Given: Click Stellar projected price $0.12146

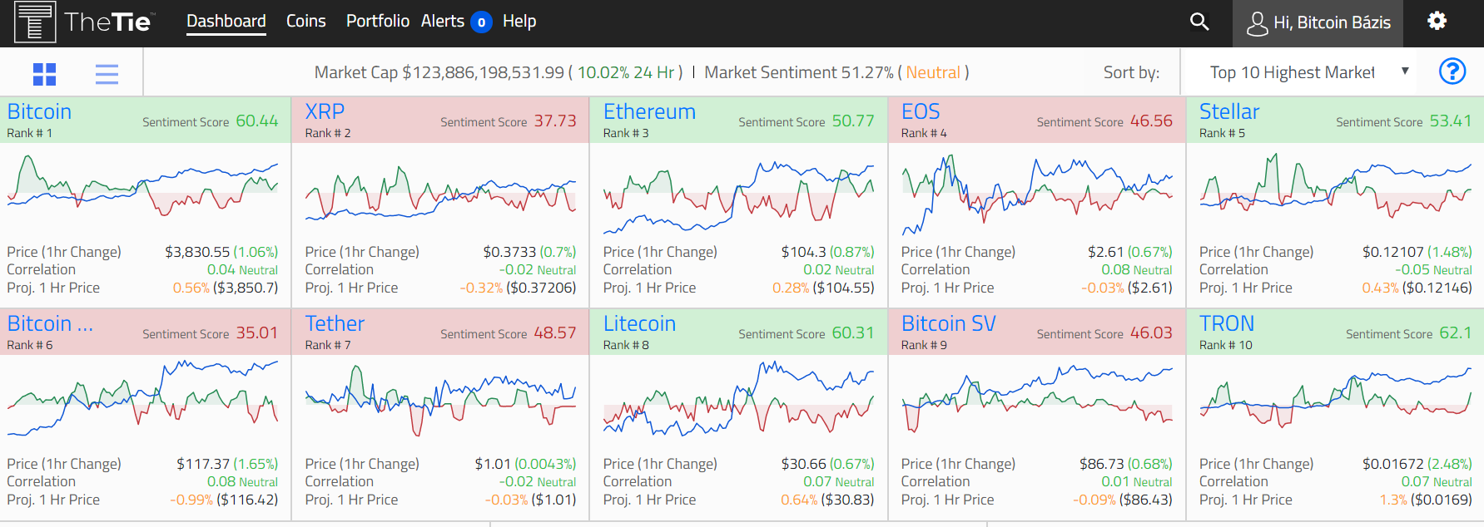Looking at the screenshot, I should [x=1437, y=288].
